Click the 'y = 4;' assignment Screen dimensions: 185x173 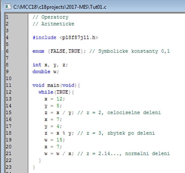53,126
